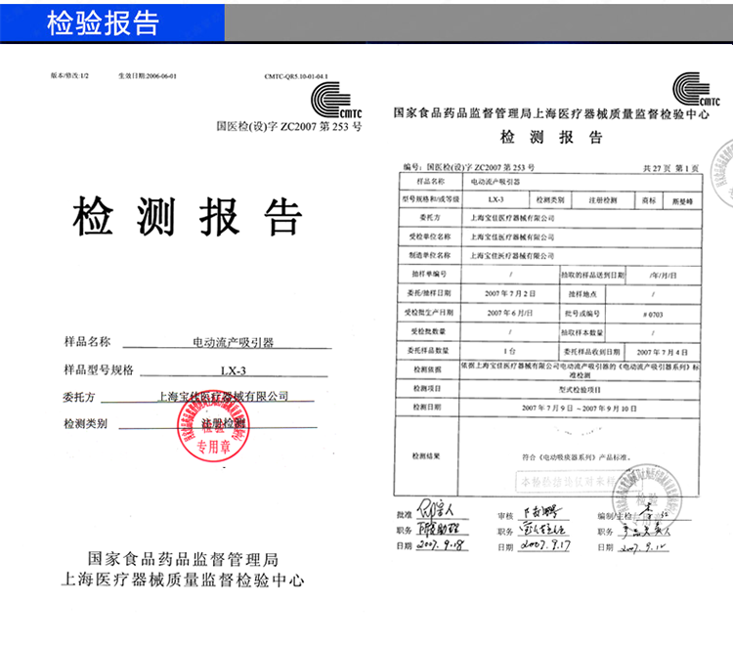This screenshot has width=733, height=646.
Task: Select the large 检测报告 cover title
Action: (x=187, y=216)
